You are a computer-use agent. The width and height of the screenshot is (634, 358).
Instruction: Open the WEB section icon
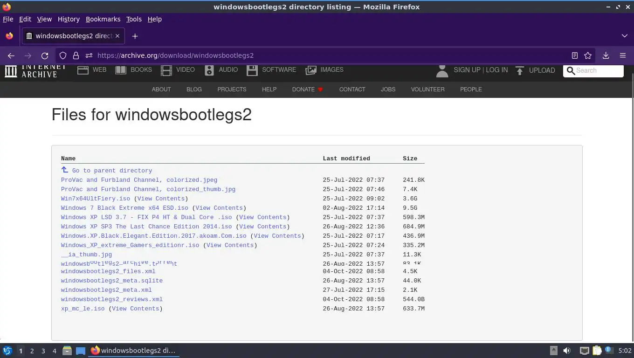click(x=83, y=70)
